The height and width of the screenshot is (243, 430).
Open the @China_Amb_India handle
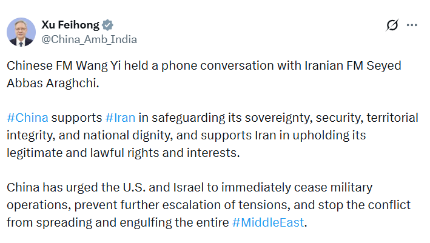89,39
